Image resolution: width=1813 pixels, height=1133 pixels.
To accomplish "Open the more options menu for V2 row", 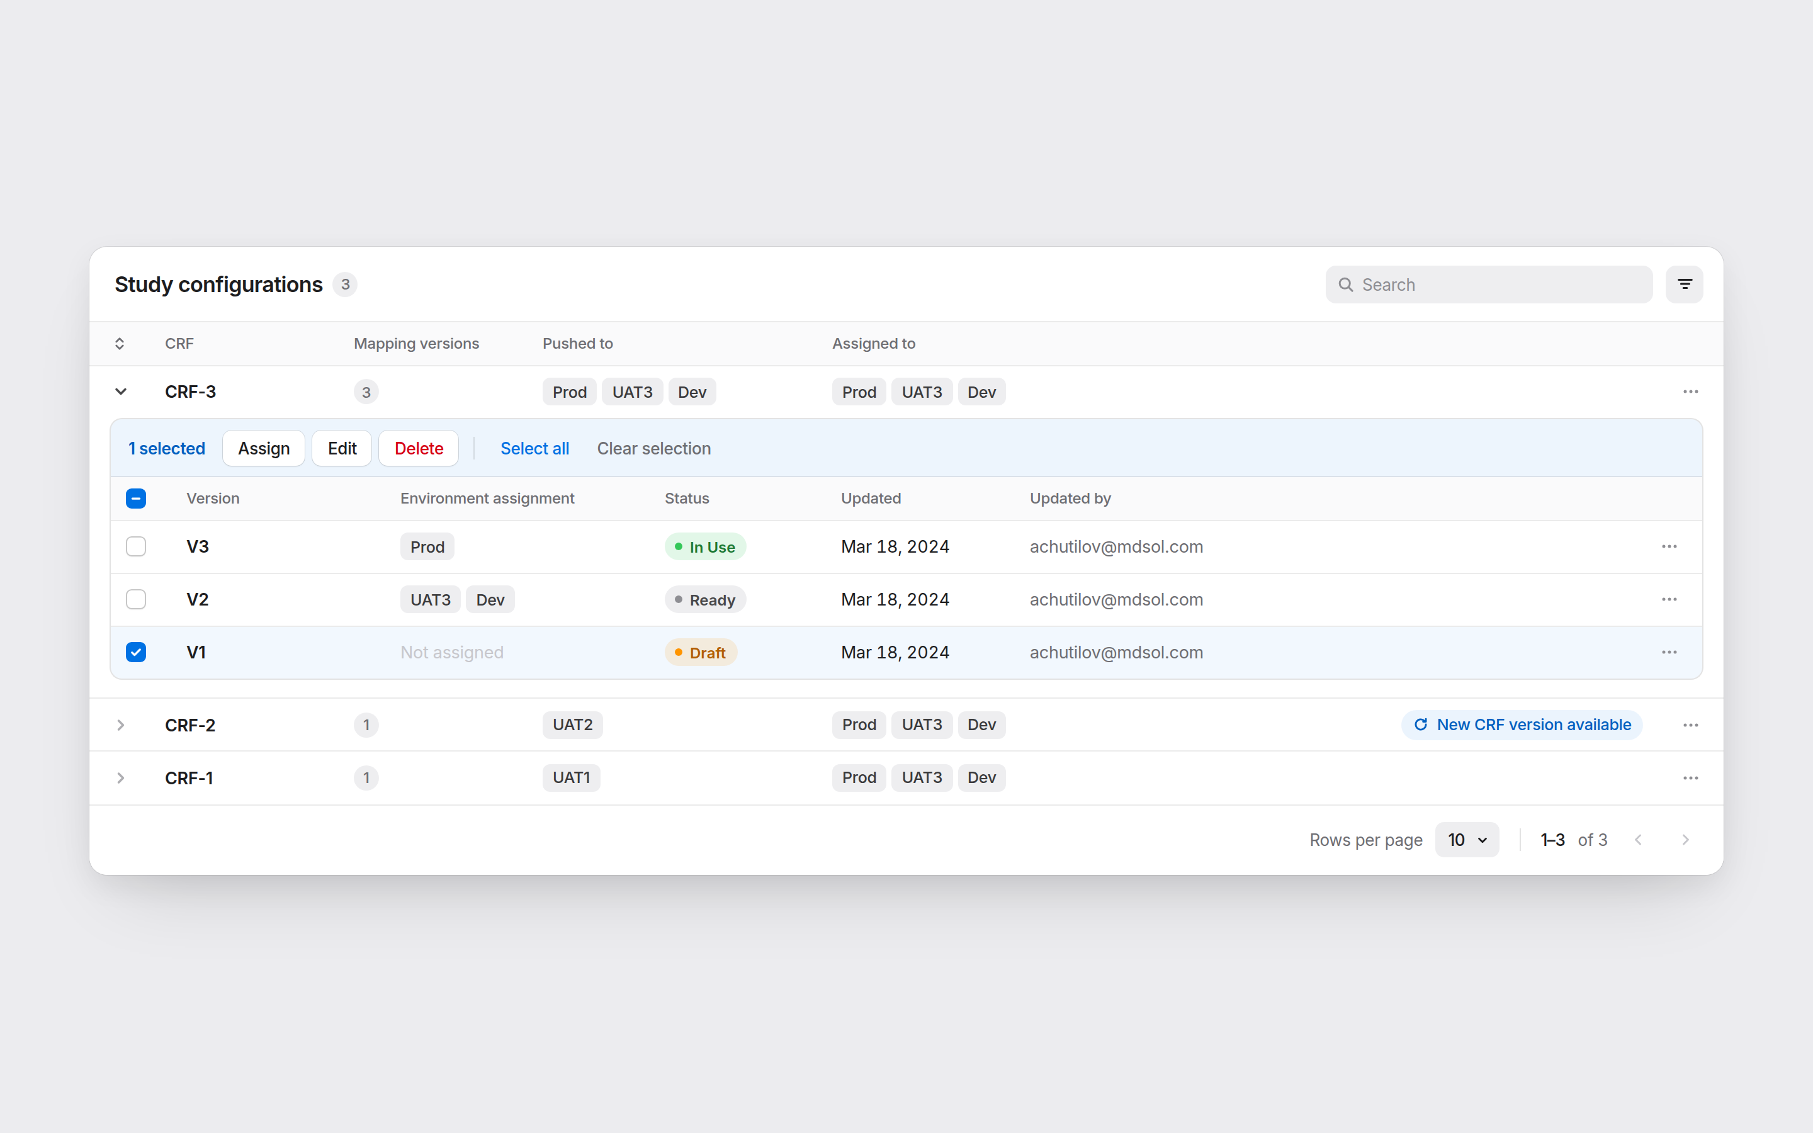I will pos(1669,599).
